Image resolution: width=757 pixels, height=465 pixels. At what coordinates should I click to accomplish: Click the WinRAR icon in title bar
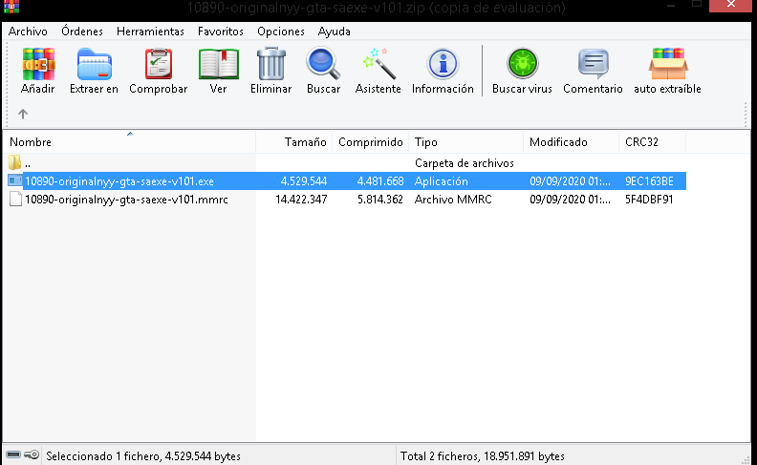click(x=11, y=7)
